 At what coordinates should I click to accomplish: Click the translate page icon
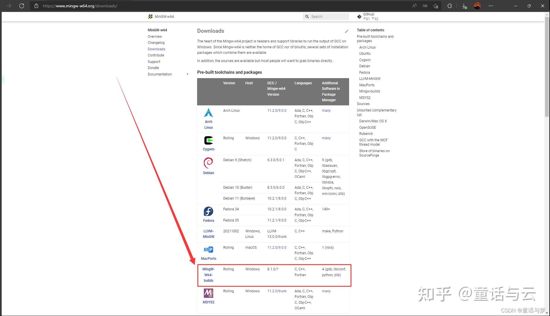pyautogui.click(x=425, y=6)
